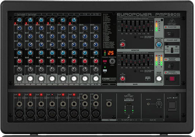
Task: Click channel 1 red FX send knob
Action: 19,61
